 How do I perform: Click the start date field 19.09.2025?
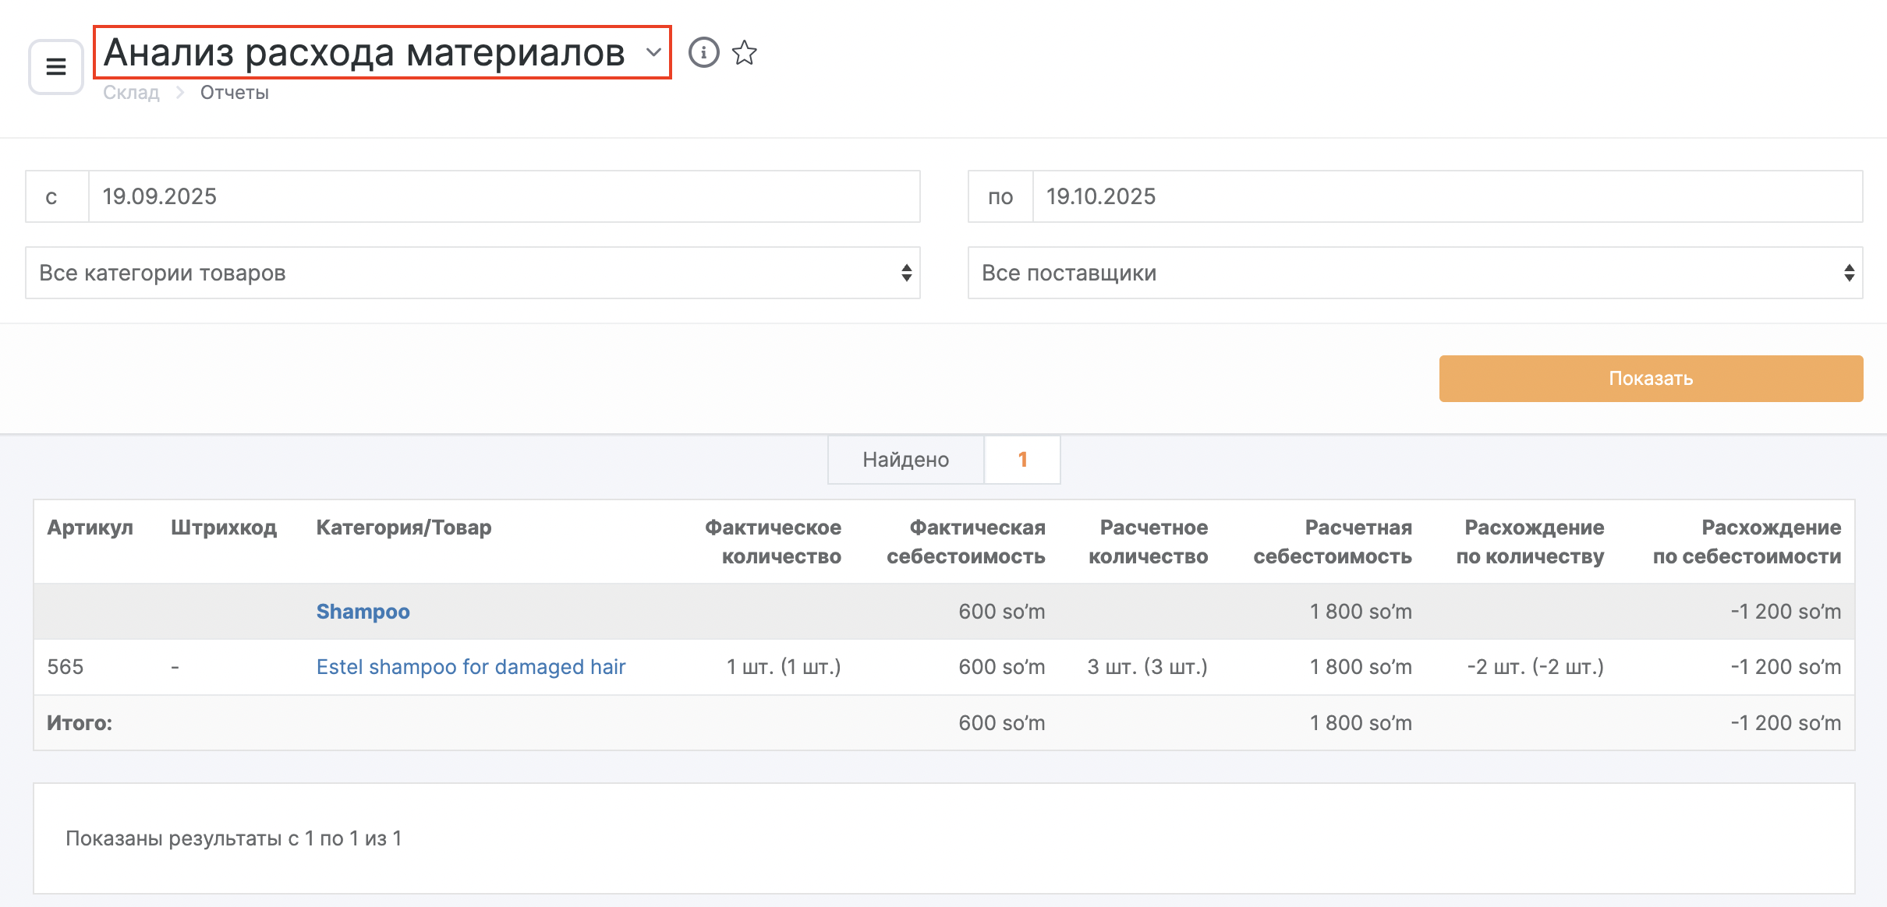point(504,196)
